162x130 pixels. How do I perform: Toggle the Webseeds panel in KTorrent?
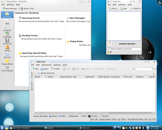click(x=72, y=116)
